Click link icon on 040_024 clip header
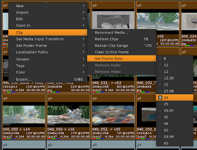197x150 pixels. click(x=184, y=6)
